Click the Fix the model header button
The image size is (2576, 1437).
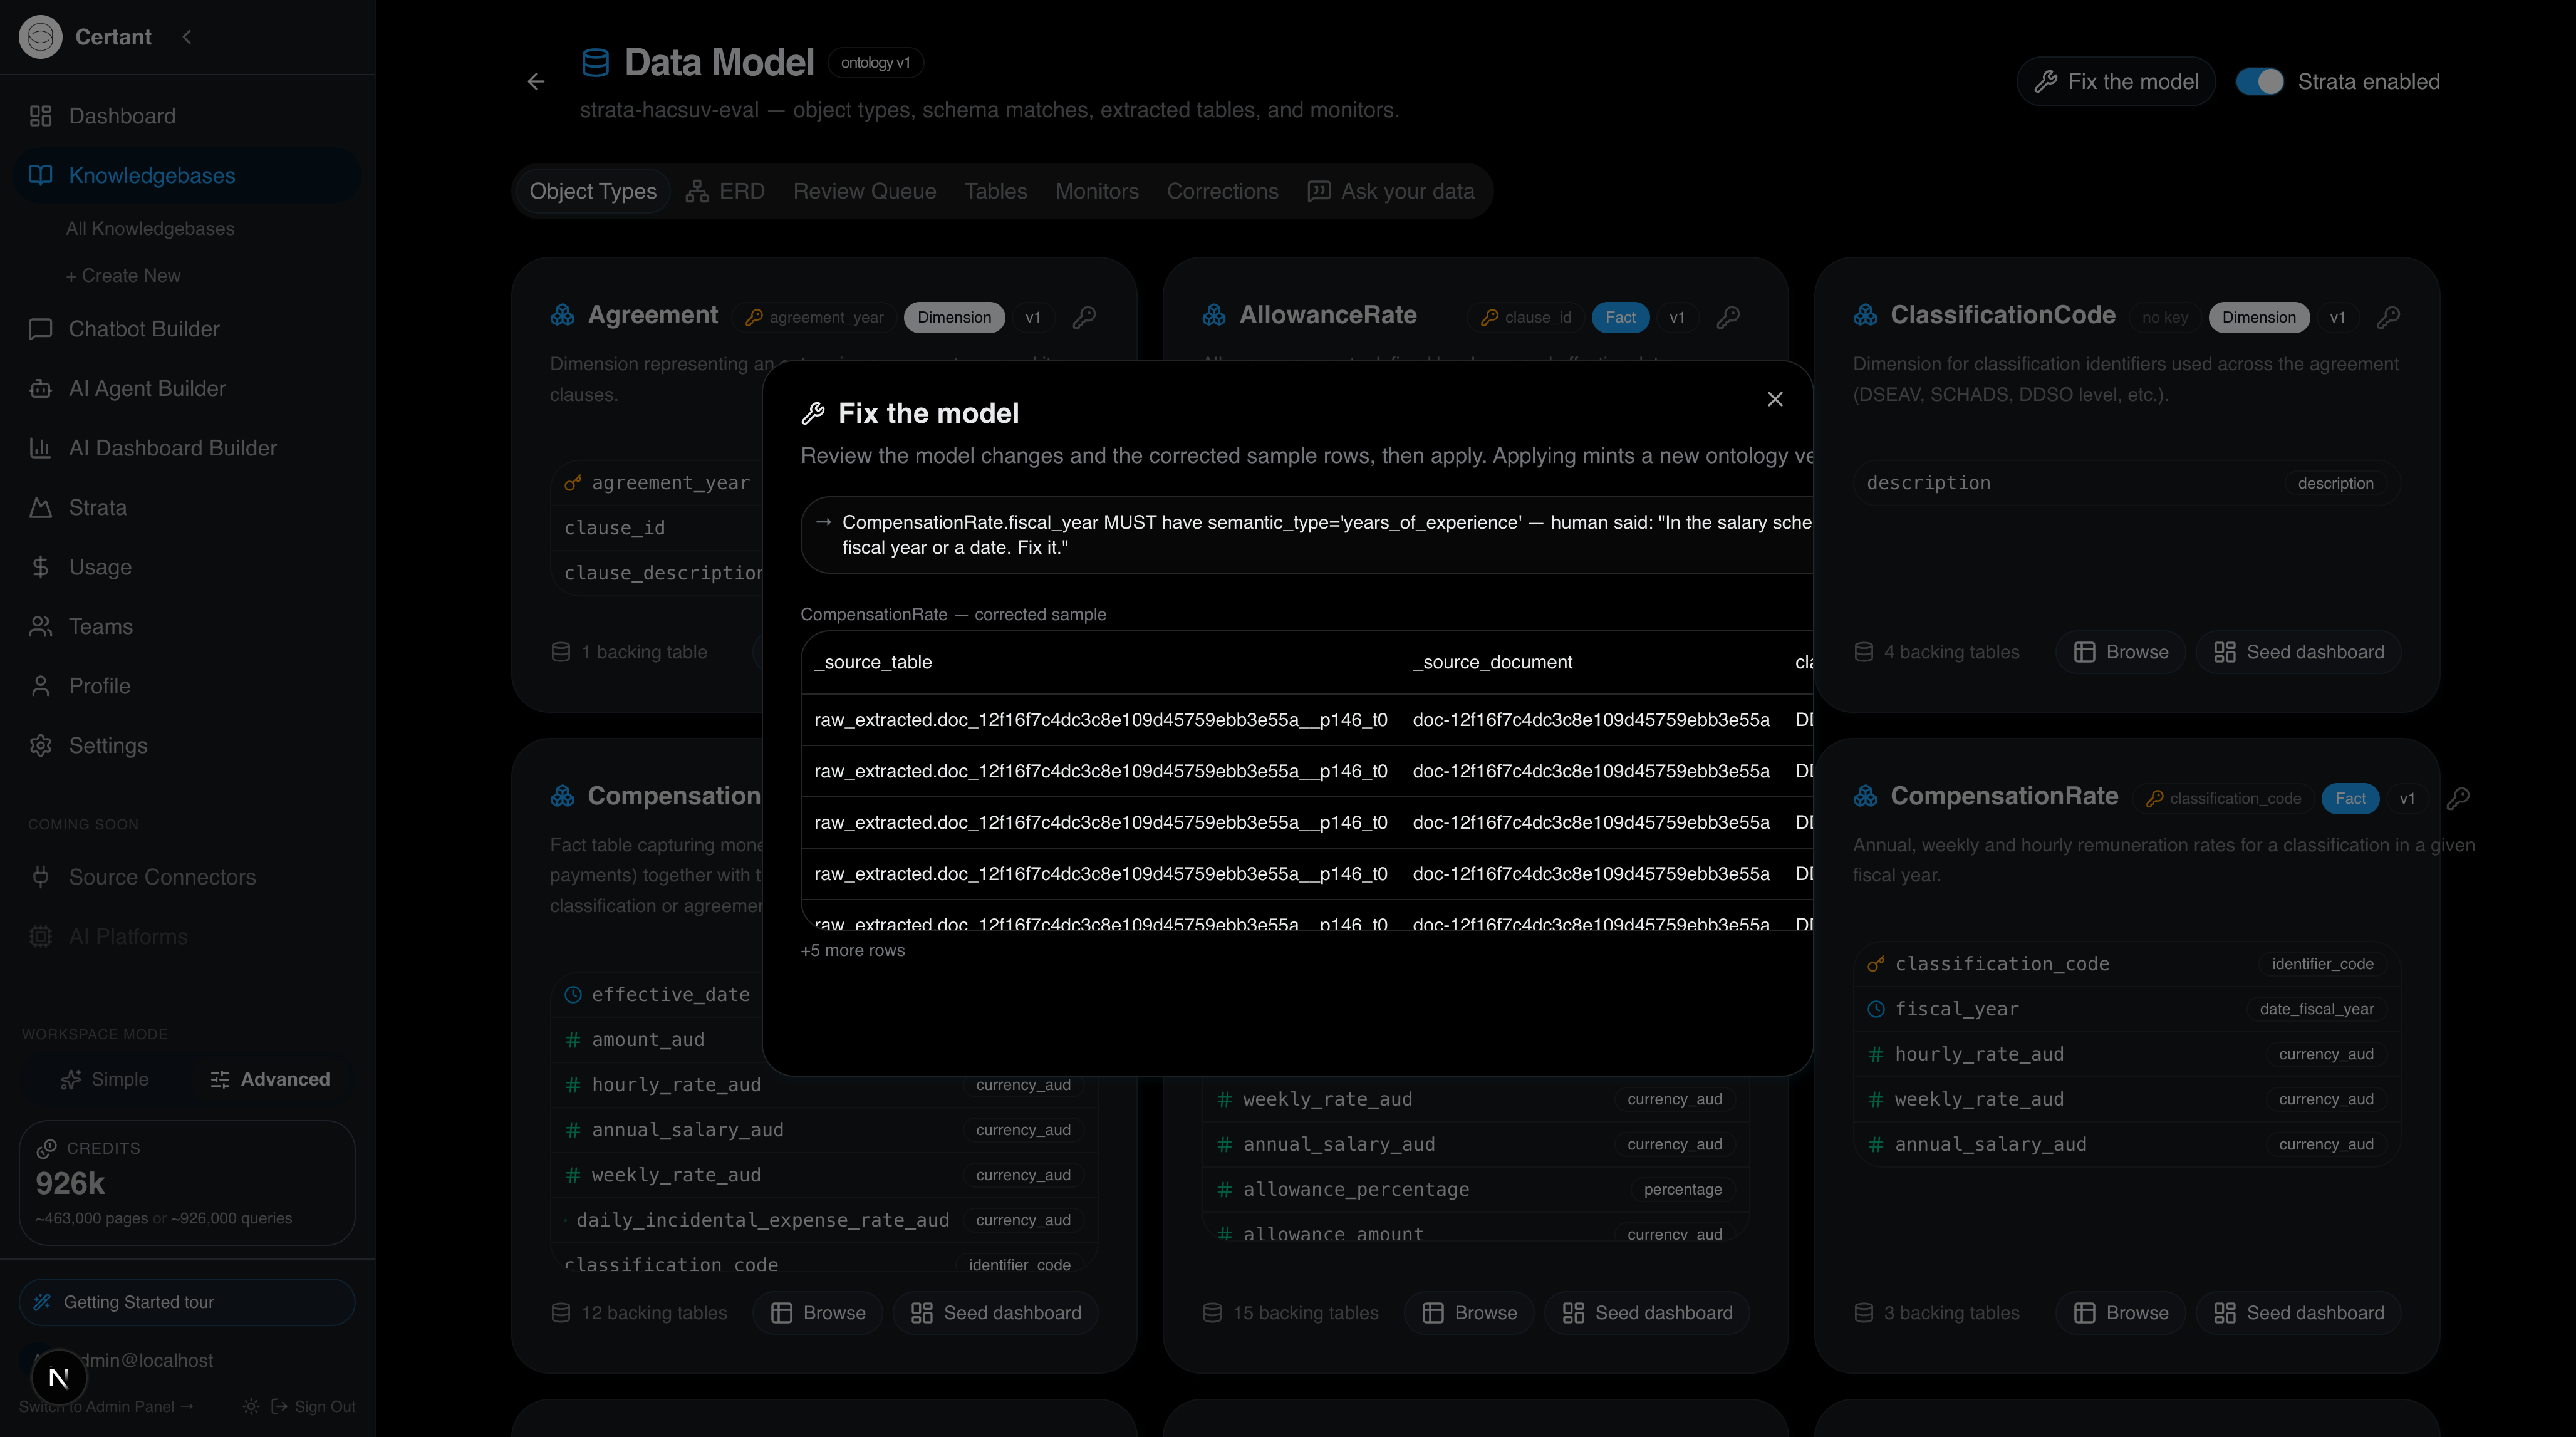(x=2116, y=81)
